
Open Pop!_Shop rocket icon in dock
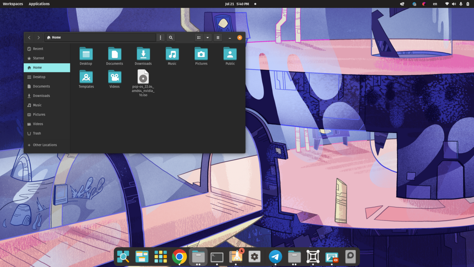click(236, 257)
